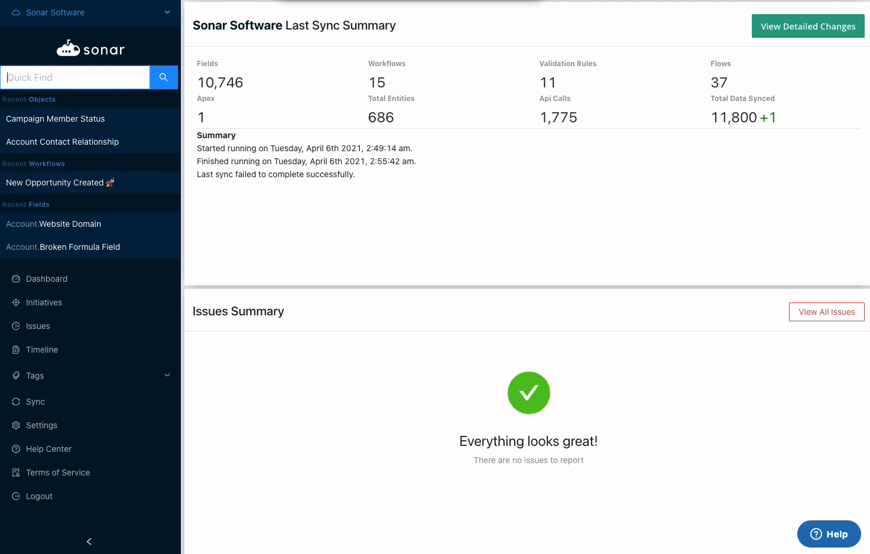This screenshot has height=554, width=870.
Task: Click the Logout icon
Action: point(16,496)
